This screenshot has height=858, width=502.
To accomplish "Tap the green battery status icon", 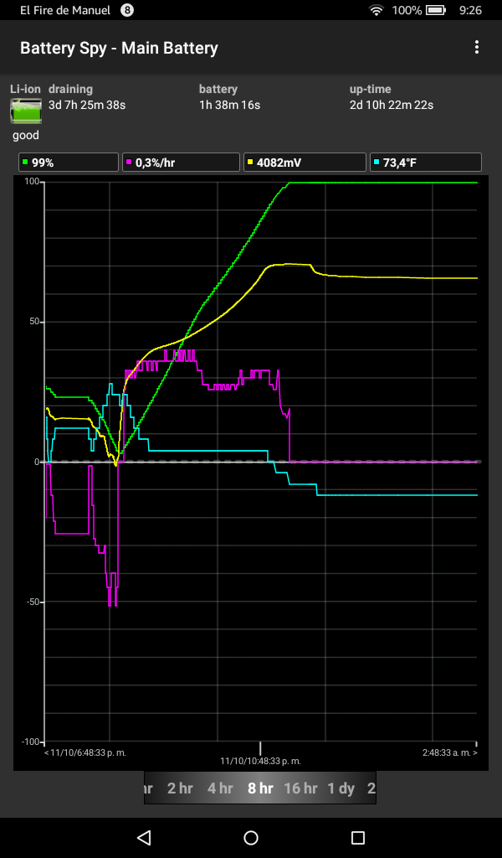I will [x=26, y=111].
